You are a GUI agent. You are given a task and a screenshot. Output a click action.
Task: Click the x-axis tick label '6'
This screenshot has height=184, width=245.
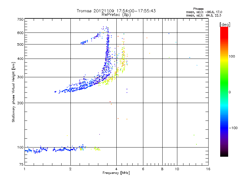(143, 169)
